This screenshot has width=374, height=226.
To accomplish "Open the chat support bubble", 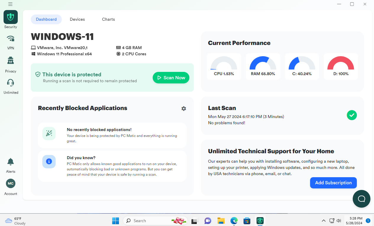I will coord(362,199).
